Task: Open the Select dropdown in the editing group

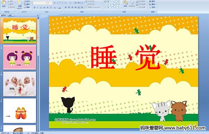Action: pos(153,7)
